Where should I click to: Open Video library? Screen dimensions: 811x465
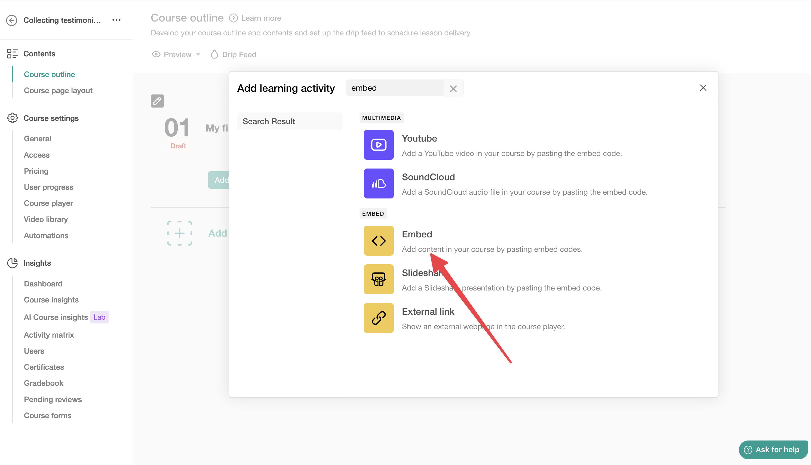point(46,219)
